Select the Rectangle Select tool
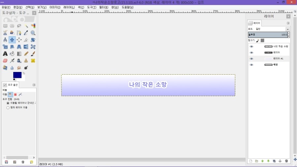The width and height of the screenshot is (297, 167). tap(5, 26)
